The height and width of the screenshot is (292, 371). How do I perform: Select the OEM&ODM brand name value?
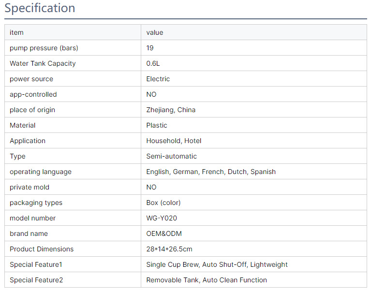[164, 234]
